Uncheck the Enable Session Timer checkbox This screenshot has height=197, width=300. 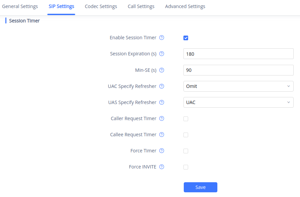[x=186, y=38]
